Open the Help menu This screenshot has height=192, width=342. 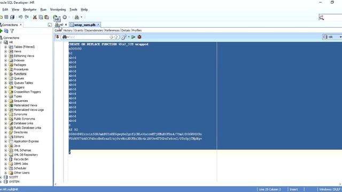coord(84,10)
